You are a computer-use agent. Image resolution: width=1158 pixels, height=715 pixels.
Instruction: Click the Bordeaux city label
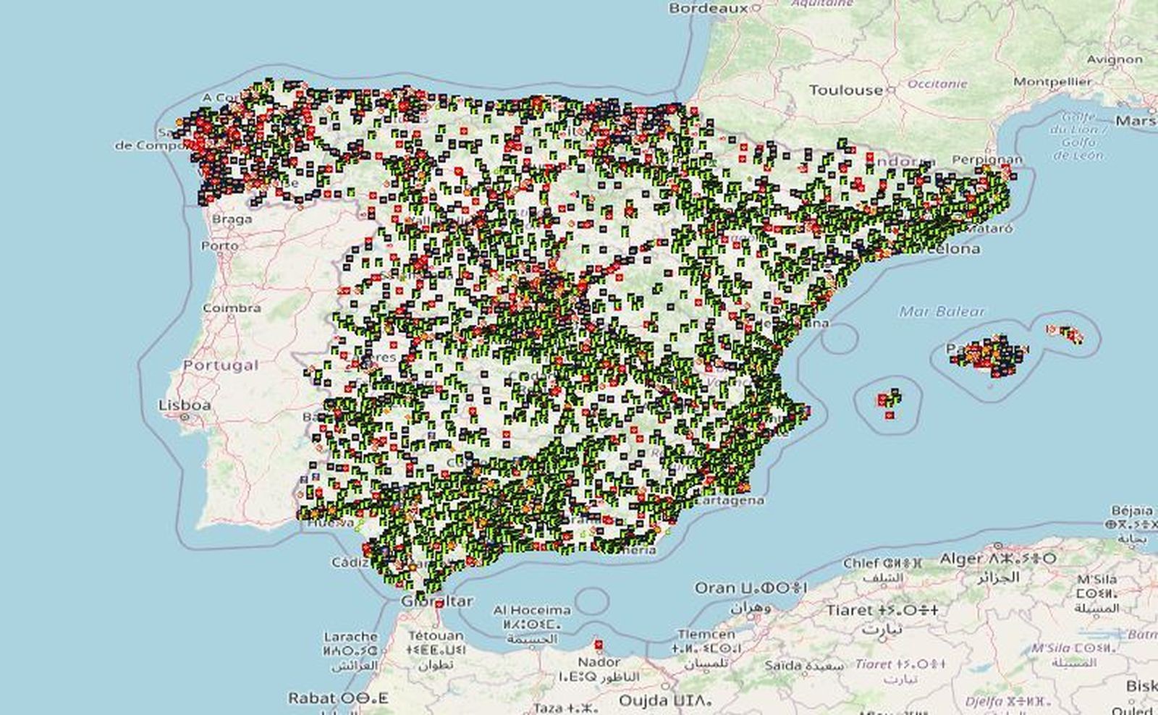708,8
